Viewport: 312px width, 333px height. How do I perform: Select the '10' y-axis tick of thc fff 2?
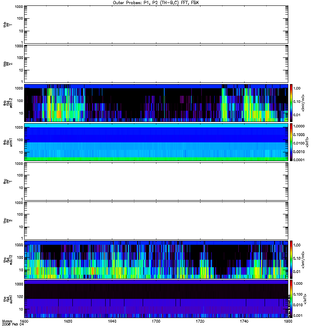tap(21, 227)
